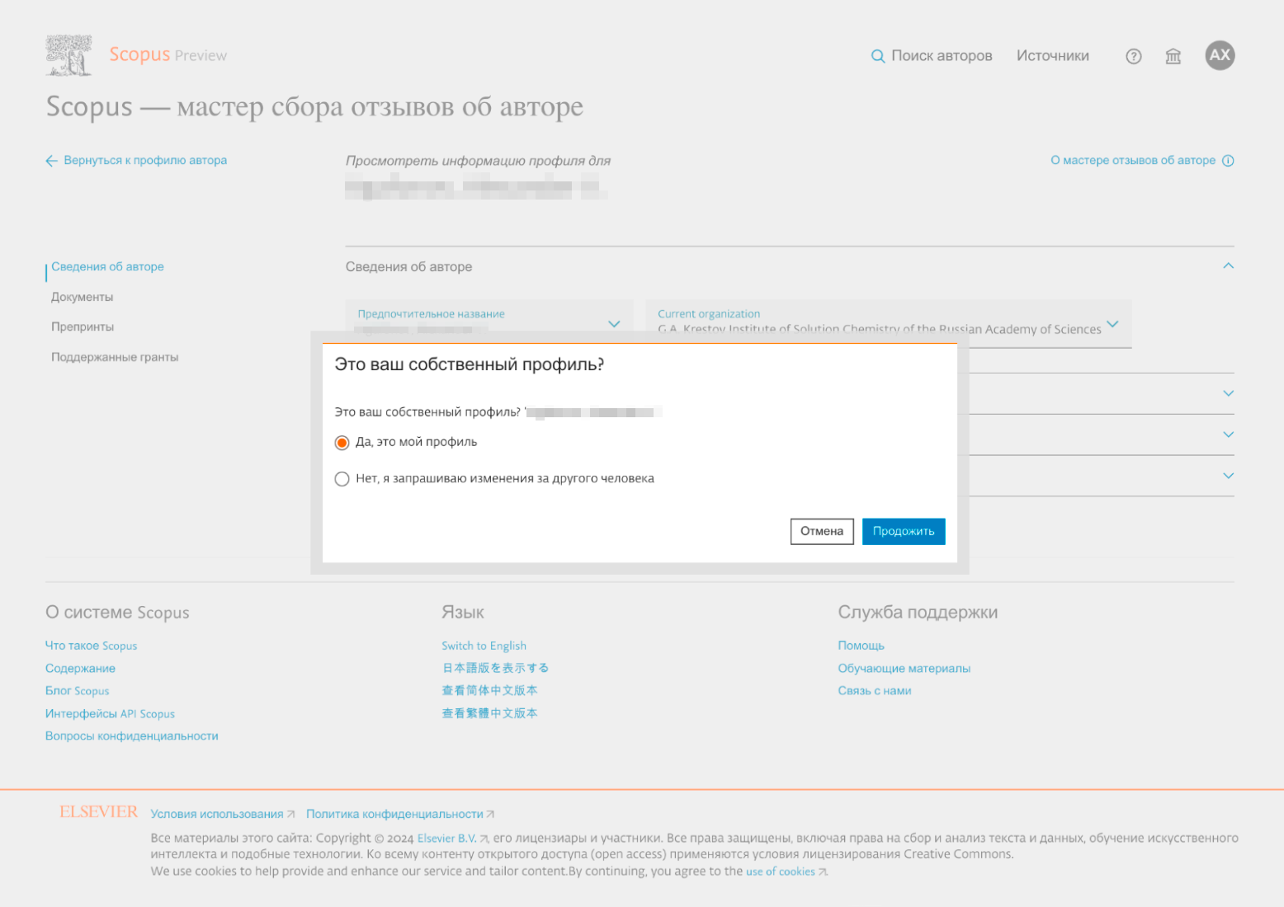Open Elsevier B.V. copyright link

(446, 838)
